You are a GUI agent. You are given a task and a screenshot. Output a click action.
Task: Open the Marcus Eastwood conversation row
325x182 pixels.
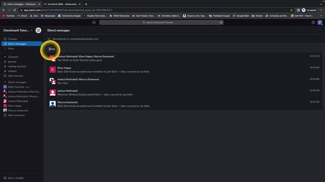pyautogui.click(x=184, y=104)
